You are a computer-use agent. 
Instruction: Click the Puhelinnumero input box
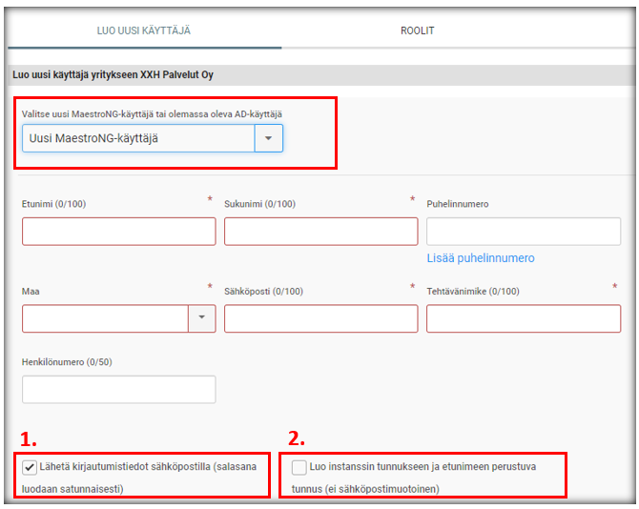[524, 232]
